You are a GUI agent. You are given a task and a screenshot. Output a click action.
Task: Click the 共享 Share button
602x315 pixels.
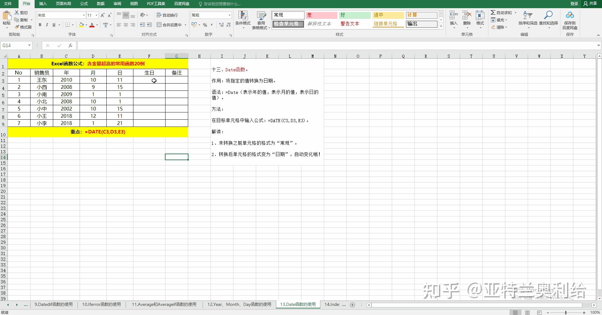590,4
